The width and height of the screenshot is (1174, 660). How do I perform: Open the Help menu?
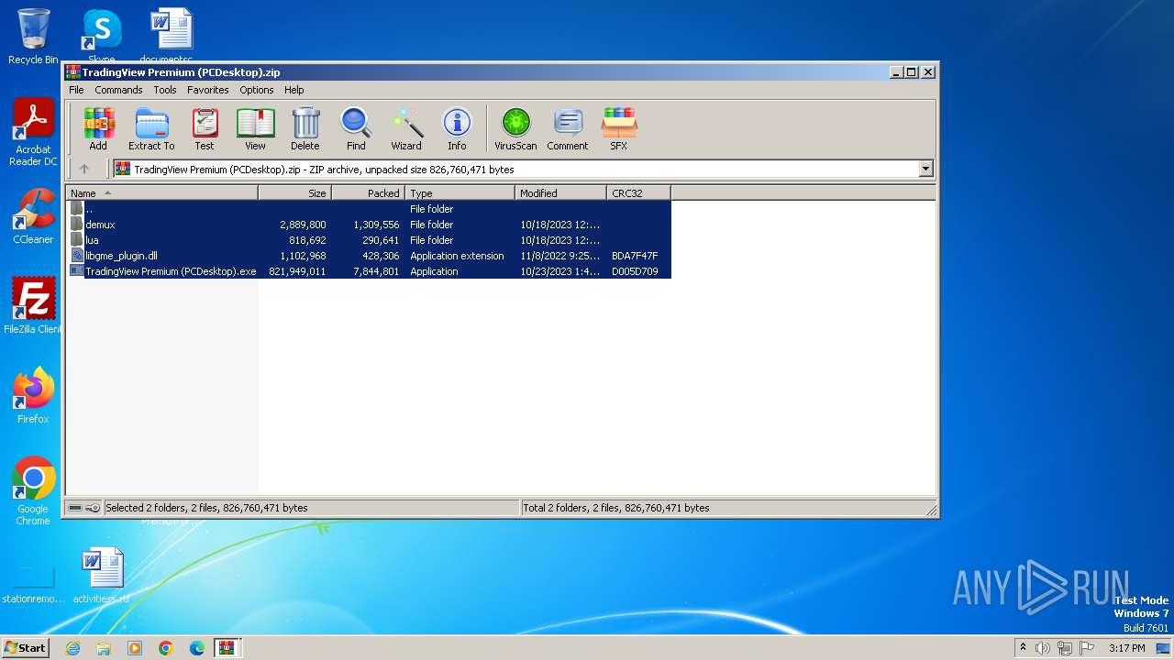(293, 90)
